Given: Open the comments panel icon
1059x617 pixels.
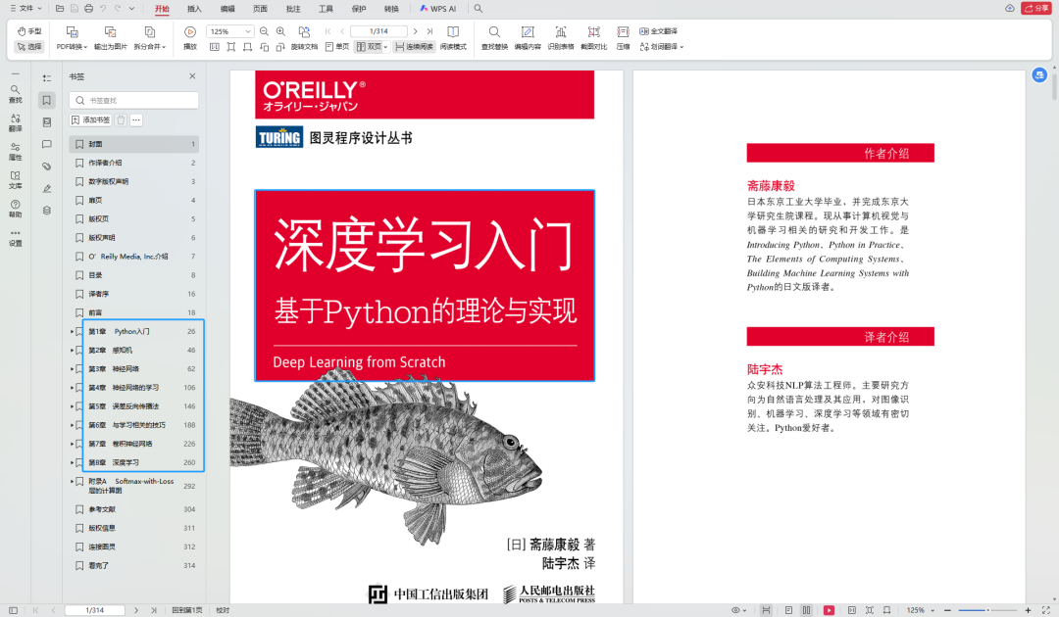Looking at the screenshot, I should pyautogui.click(x=47, y=144).
